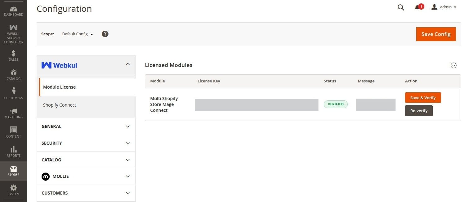
Task: Expand the CUSTOMERS configuration section
Action: 86,193
